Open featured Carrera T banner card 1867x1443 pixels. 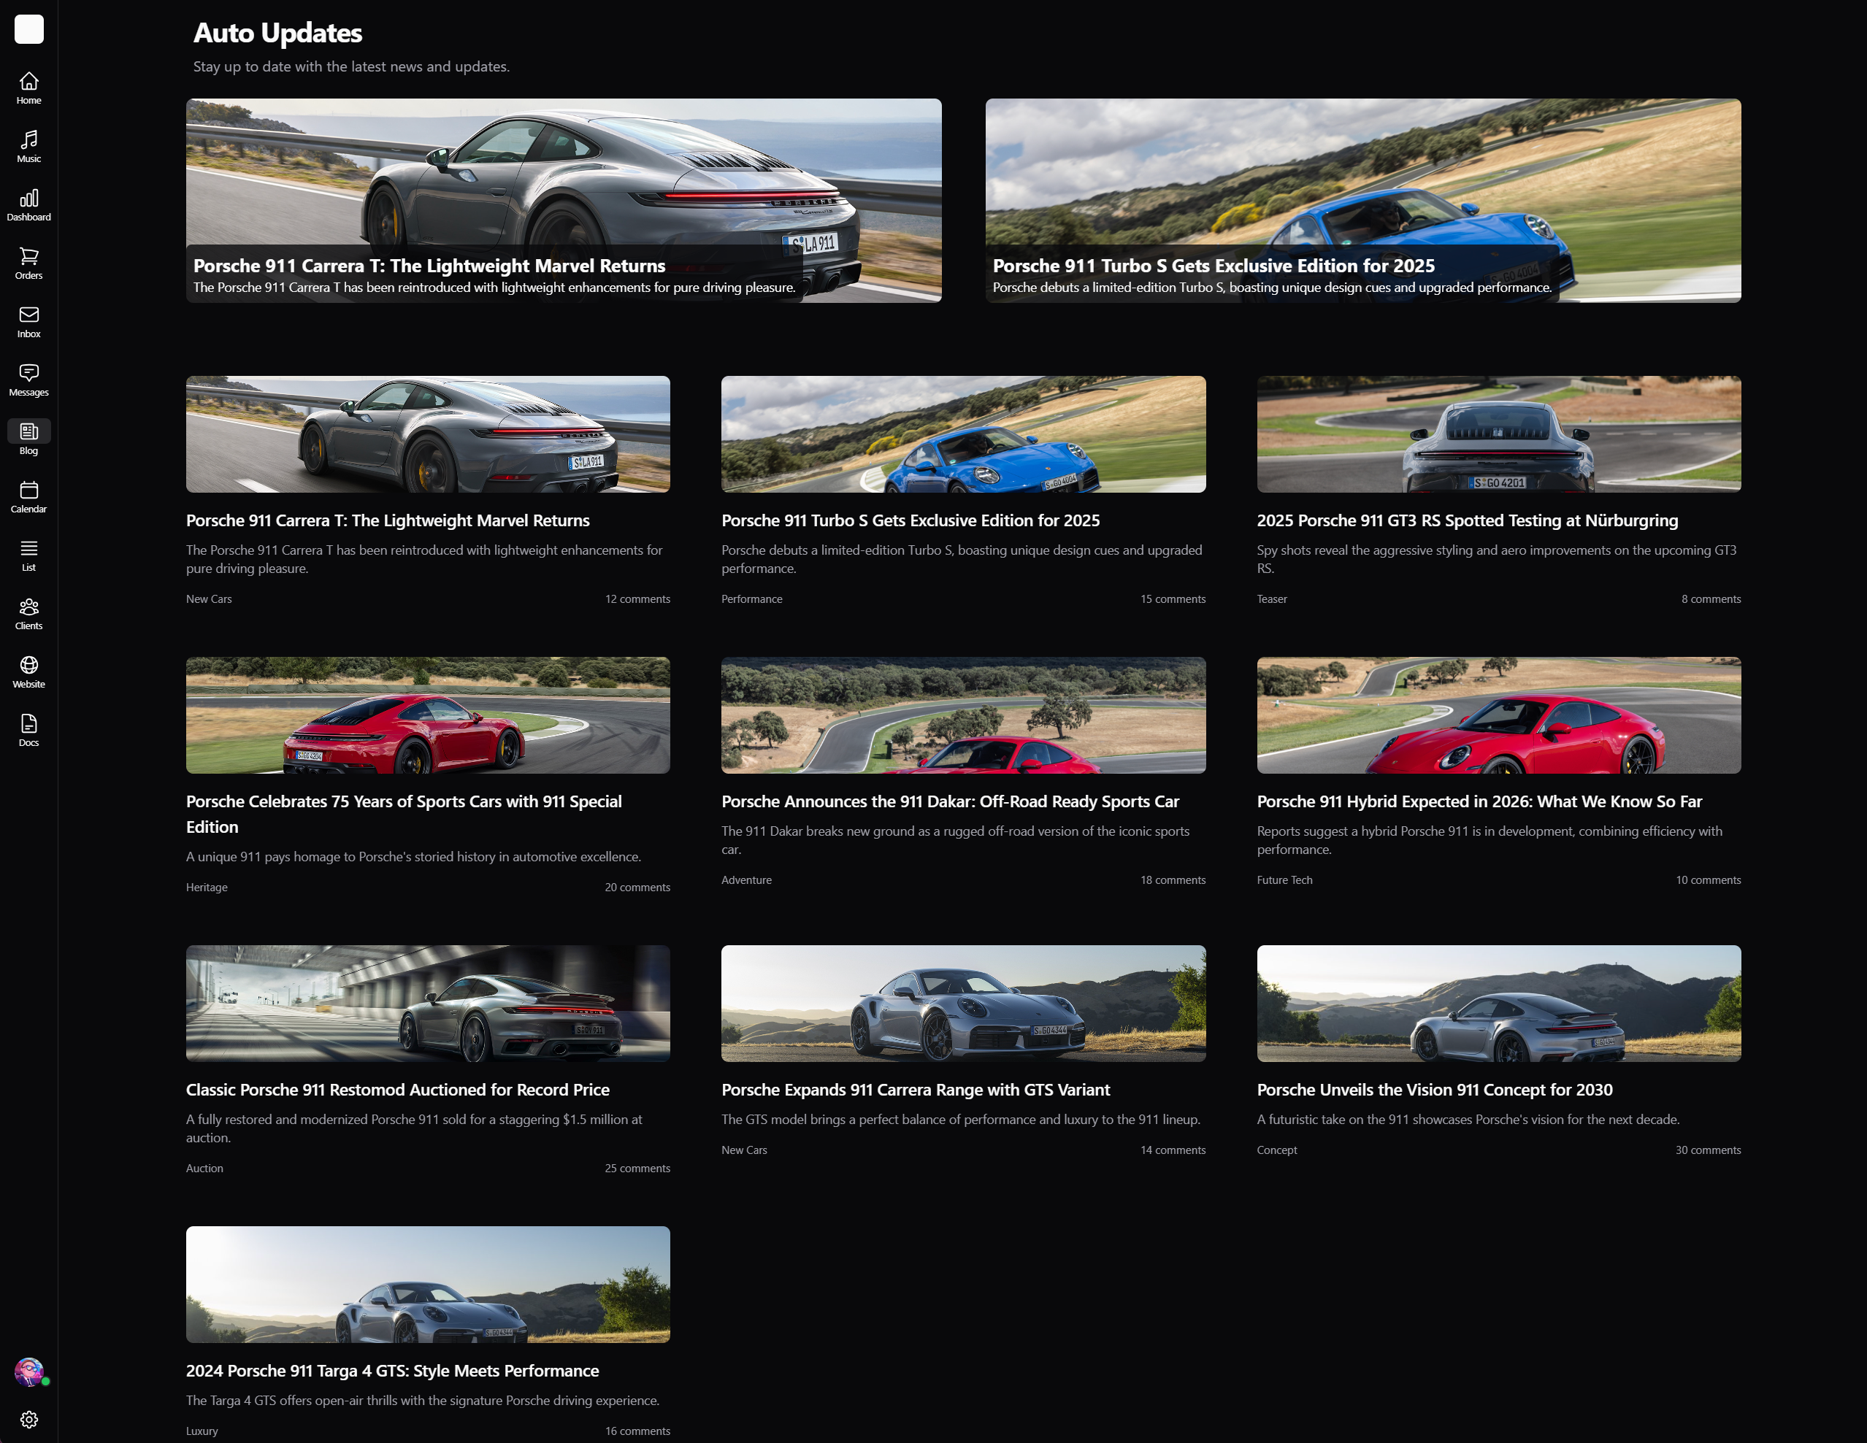tap(564, 200)
